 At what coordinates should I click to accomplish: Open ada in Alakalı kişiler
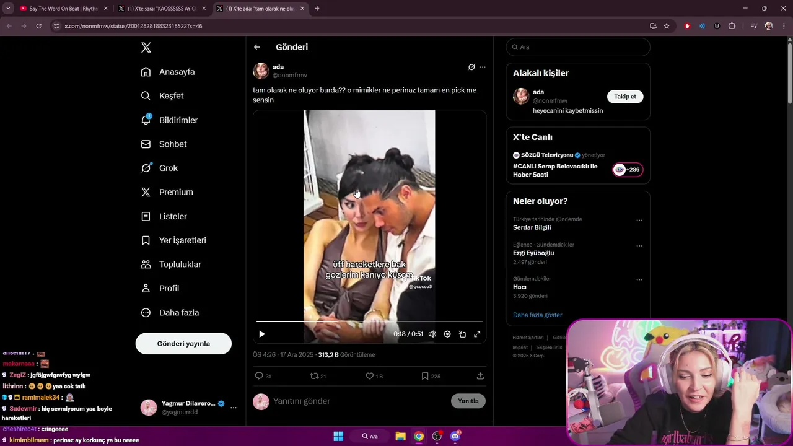(538, 92)
